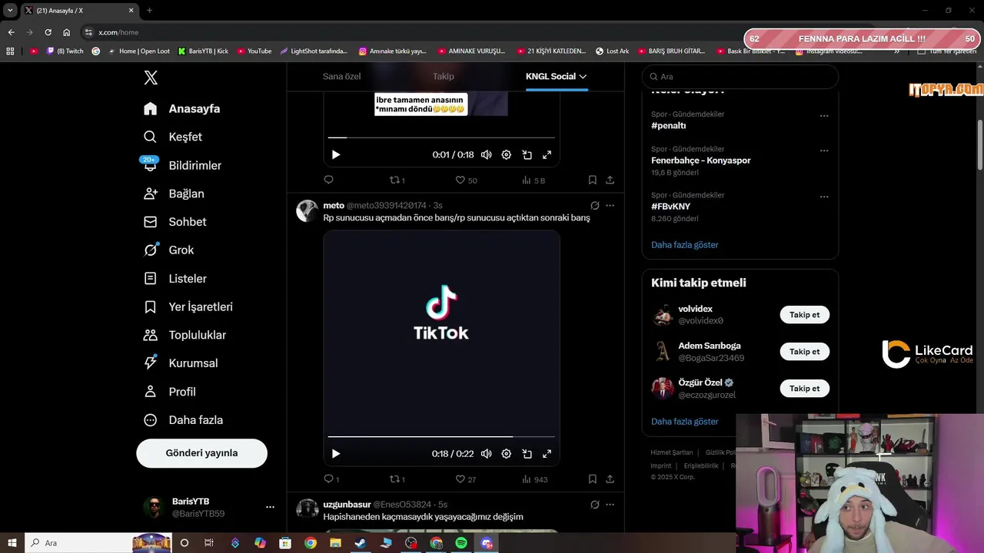This screenshot has height=553, width=984.
Task: Repost the first video post
Action: [397, 180]
